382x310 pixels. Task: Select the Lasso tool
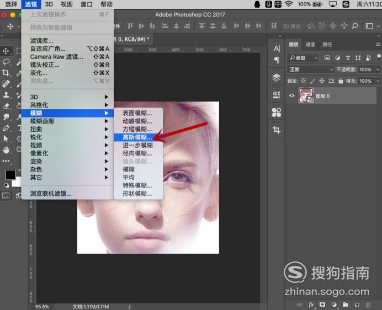coord(6,62)
